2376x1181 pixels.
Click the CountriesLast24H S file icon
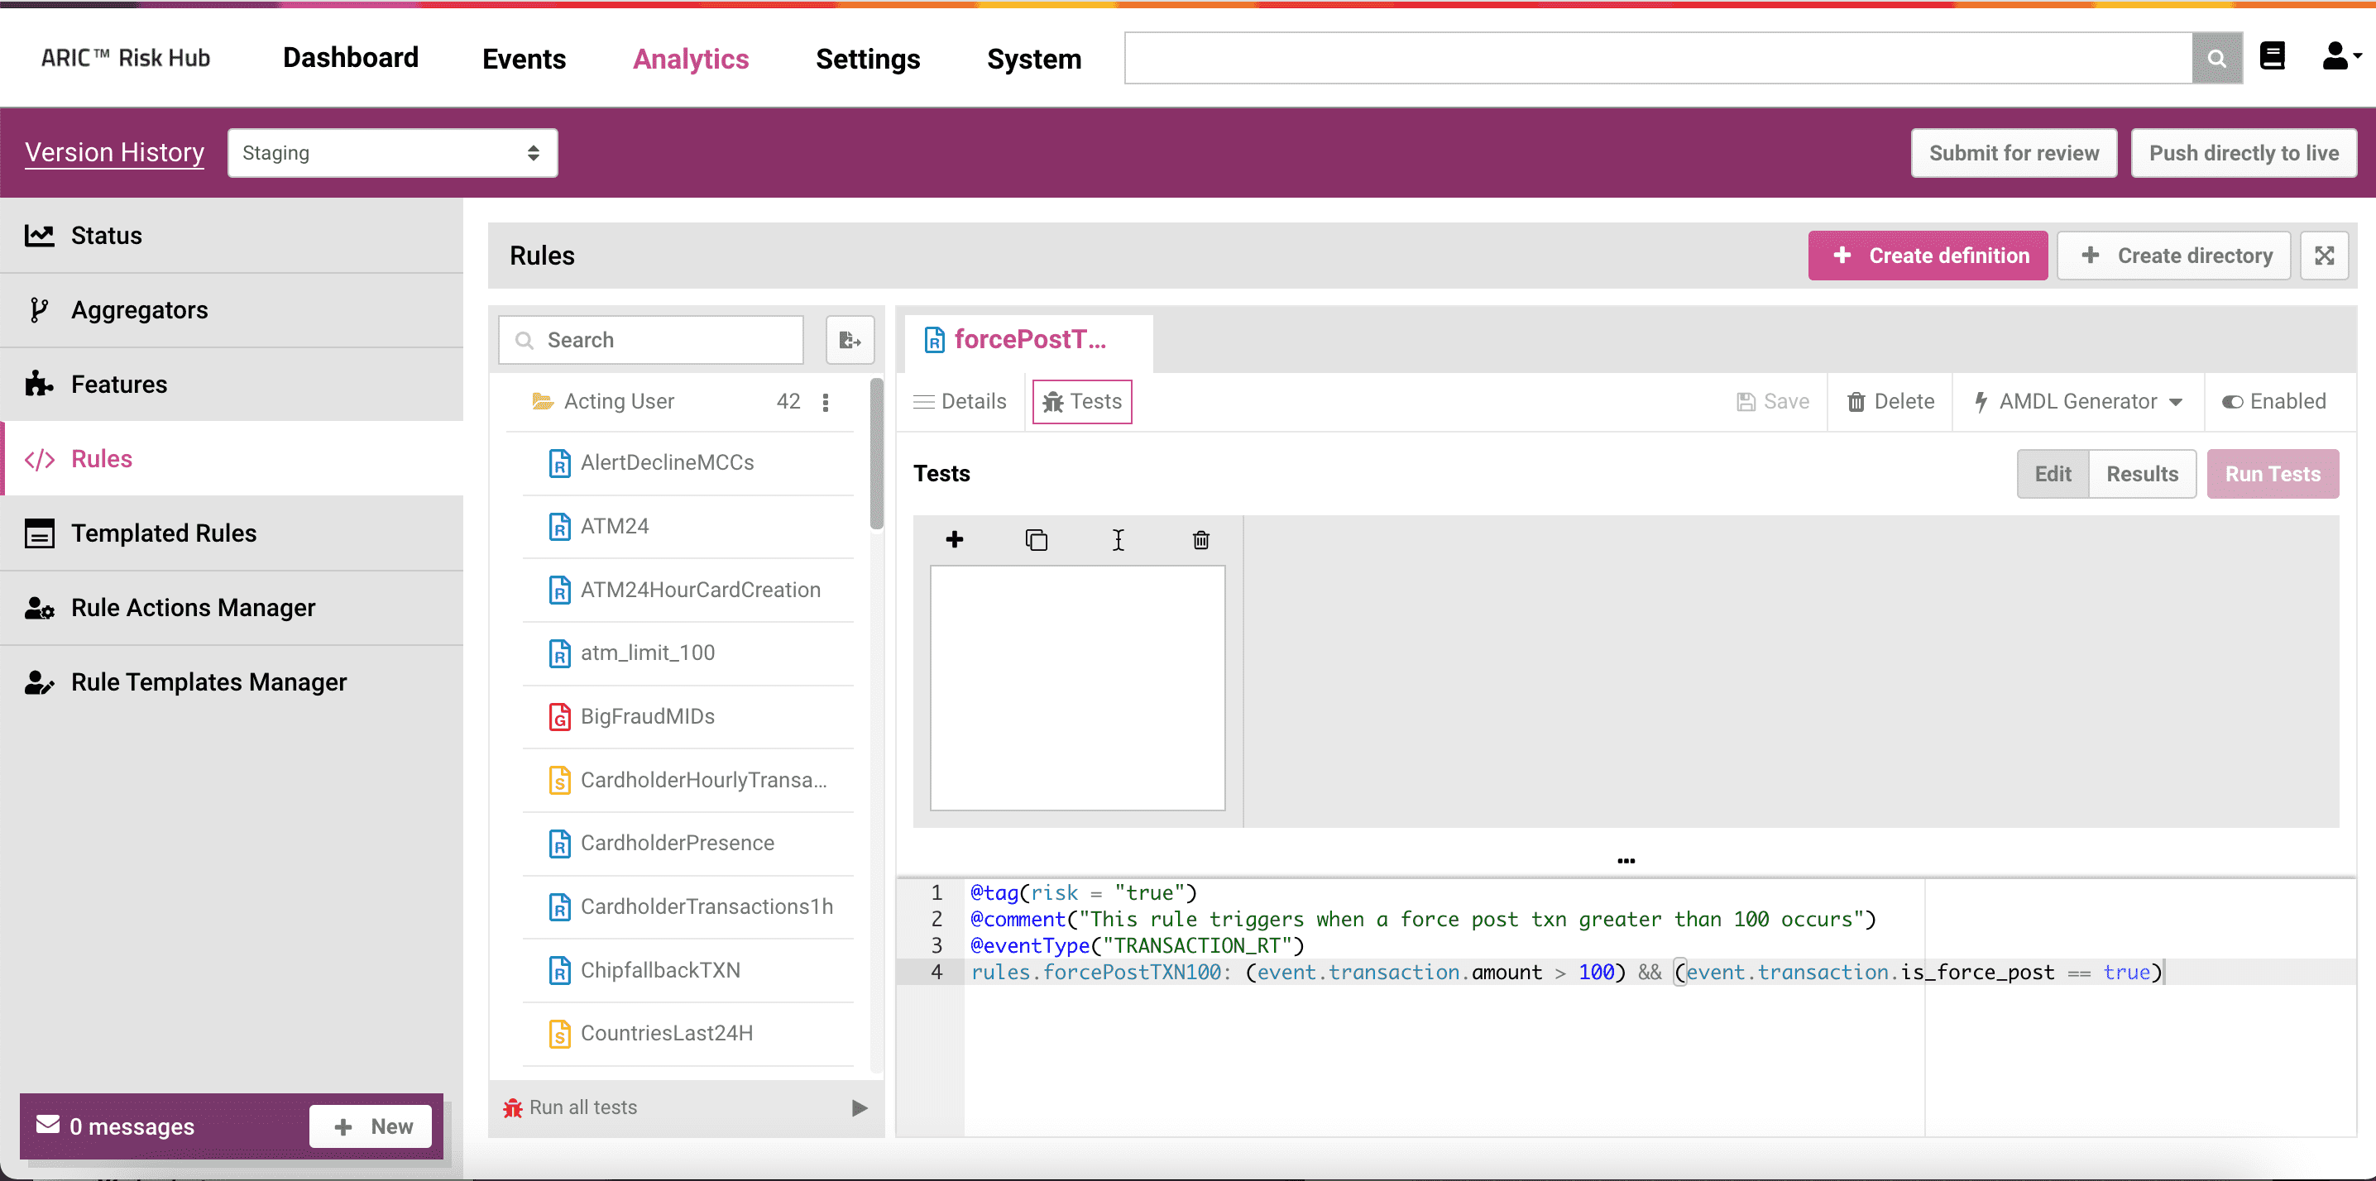click(x=560, y=1034)
